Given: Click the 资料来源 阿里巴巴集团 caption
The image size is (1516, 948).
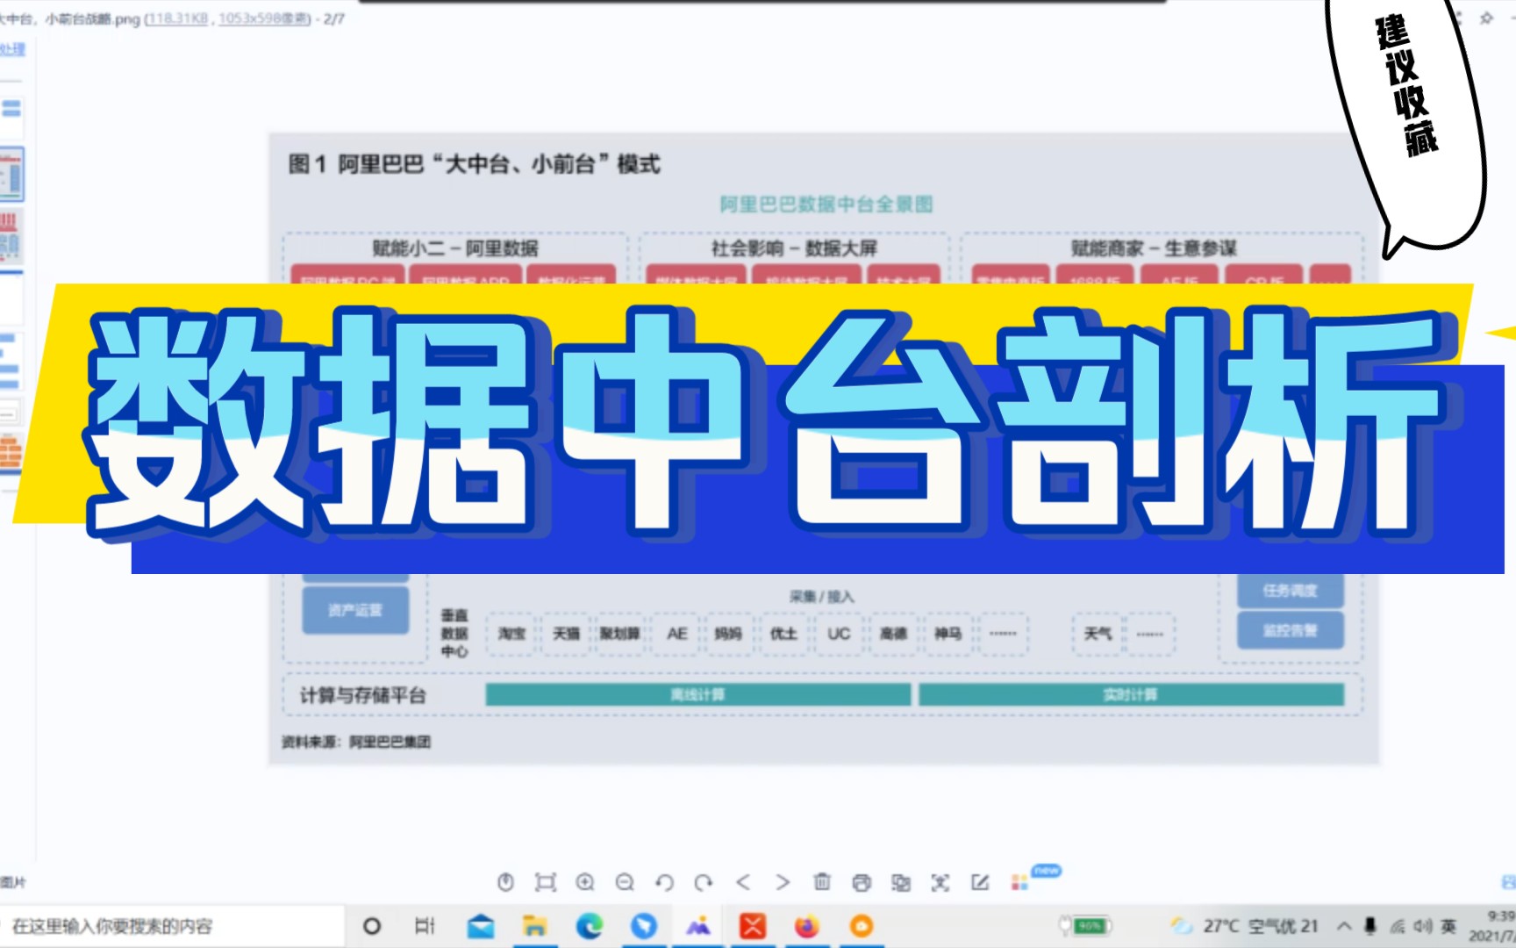Looking at the screenshot, I should [356, 742].
